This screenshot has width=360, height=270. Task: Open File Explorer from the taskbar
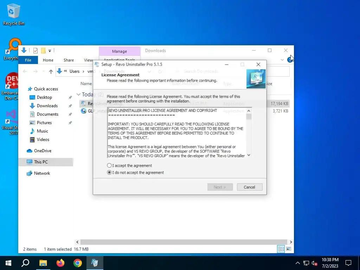pos(43,263)
